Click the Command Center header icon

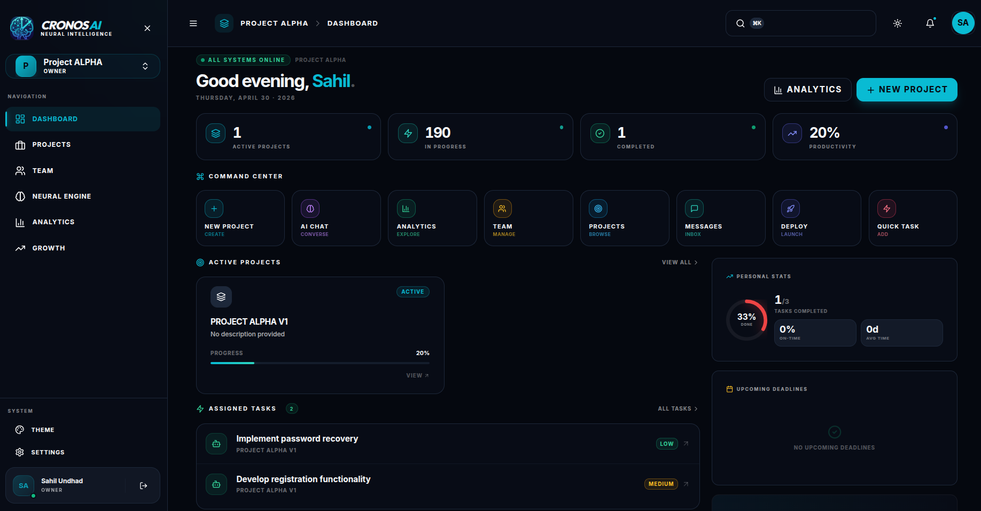click(200, 177)
